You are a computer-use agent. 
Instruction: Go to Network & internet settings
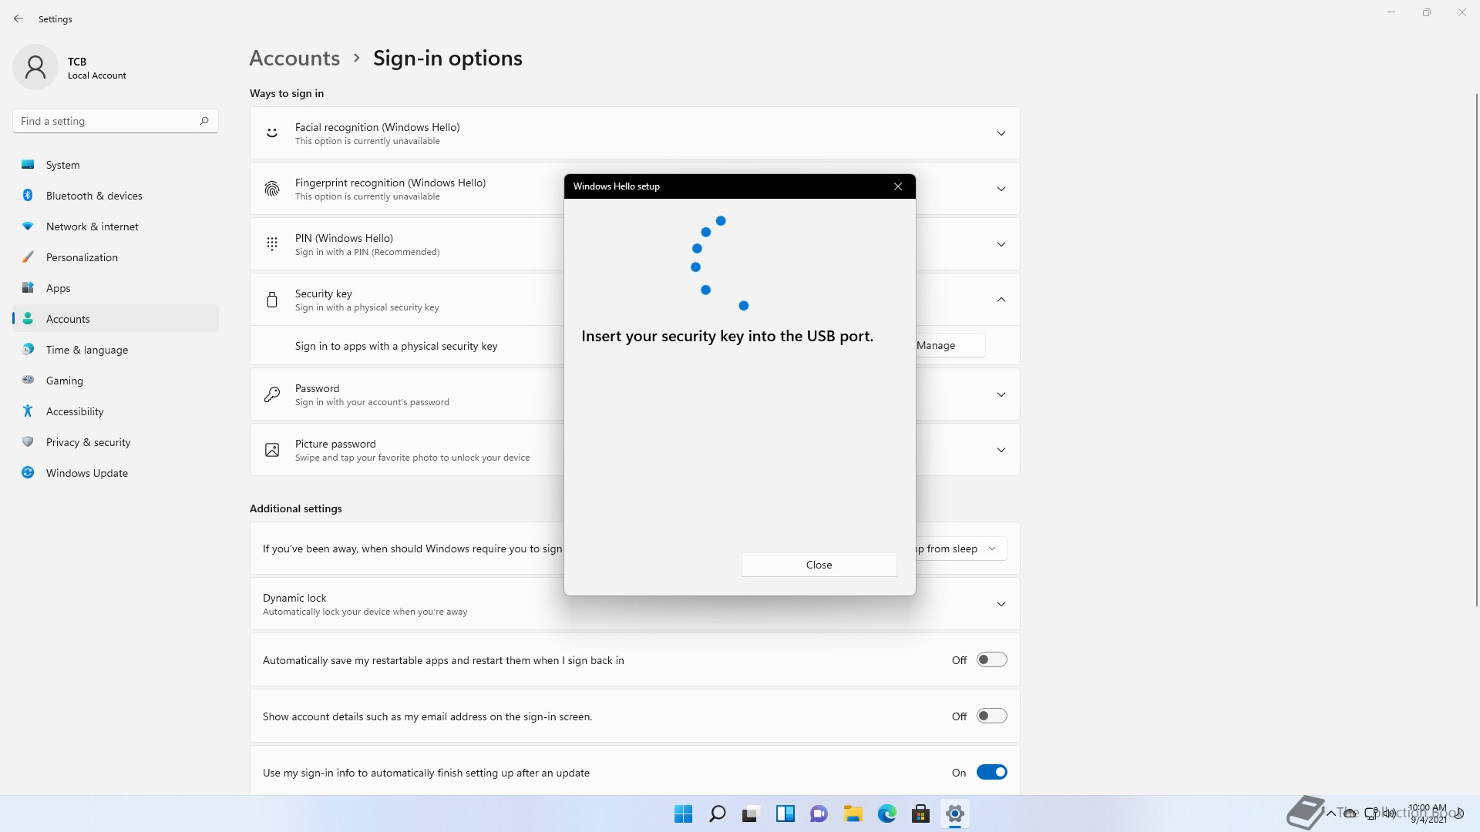(x=116, y=226)
